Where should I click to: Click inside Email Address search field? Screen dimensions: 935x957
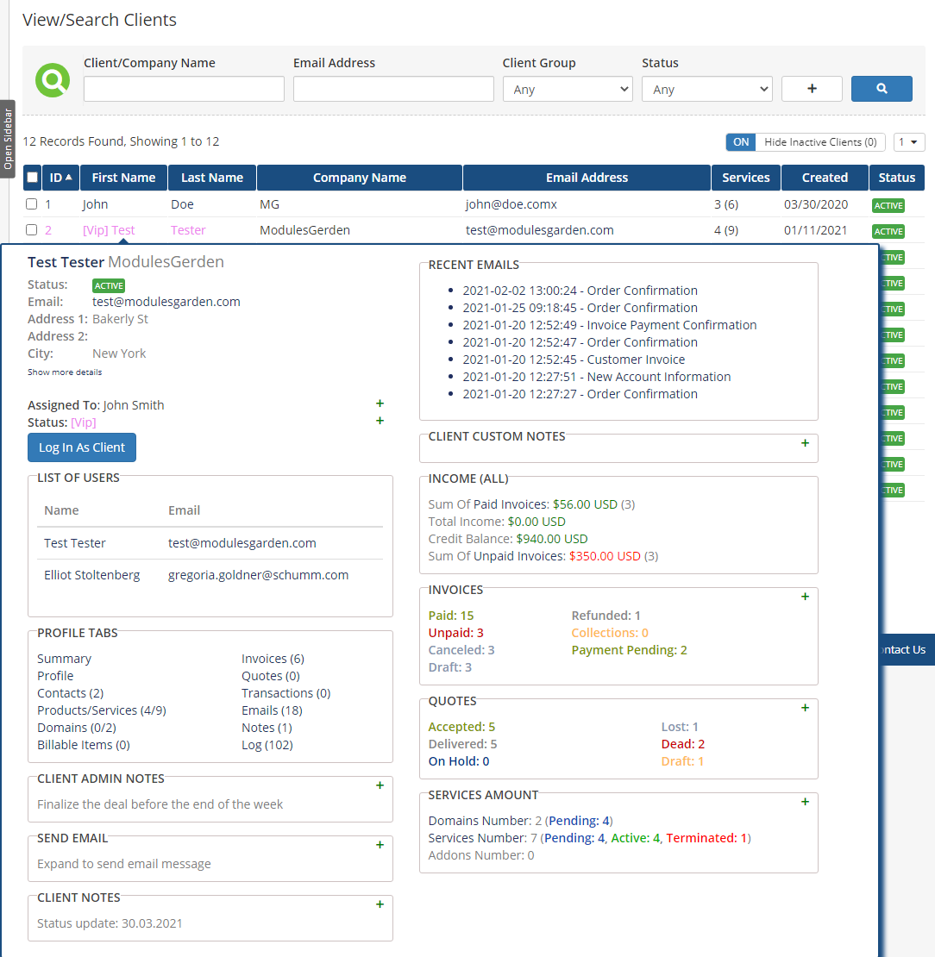click(393, 89)
